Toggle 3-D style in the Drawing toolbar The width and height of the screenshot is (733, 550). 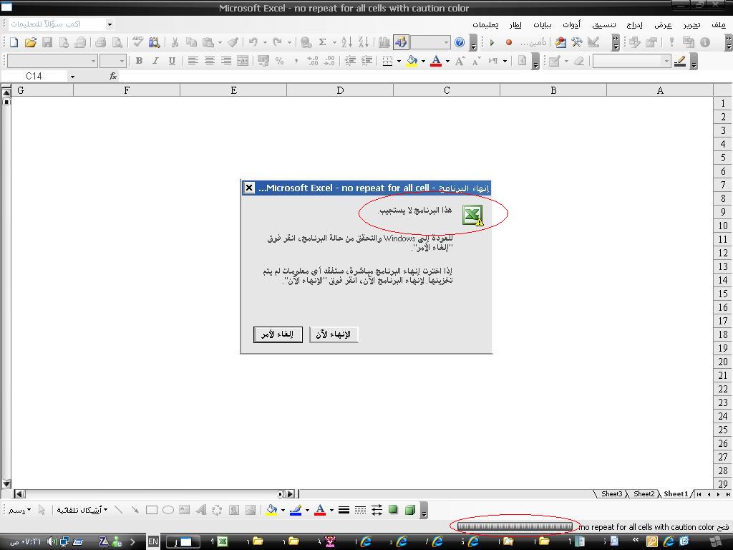click(x=410, y=510)
